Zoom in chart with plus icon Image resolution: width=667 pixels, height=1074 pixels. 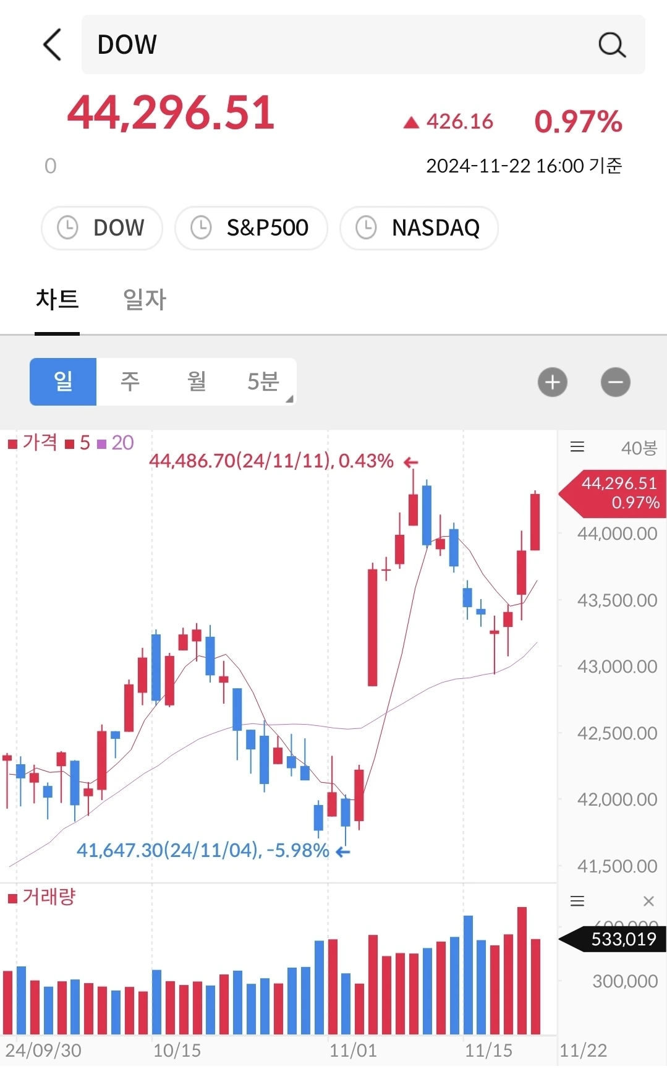tap(553, 382)
